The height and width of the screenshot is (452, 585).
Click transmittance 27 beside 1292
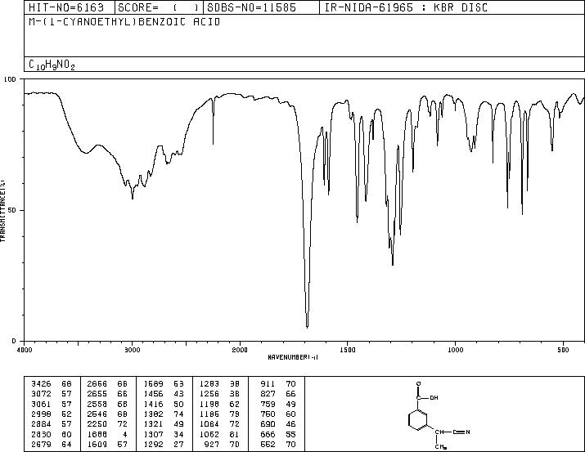click(178, 445)
